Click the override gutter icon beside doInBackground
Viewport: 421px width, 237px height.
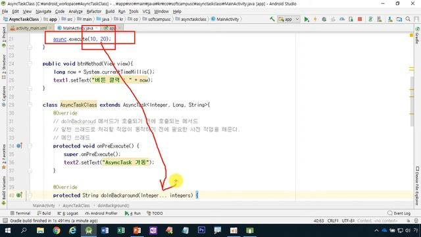click(19, 195)
